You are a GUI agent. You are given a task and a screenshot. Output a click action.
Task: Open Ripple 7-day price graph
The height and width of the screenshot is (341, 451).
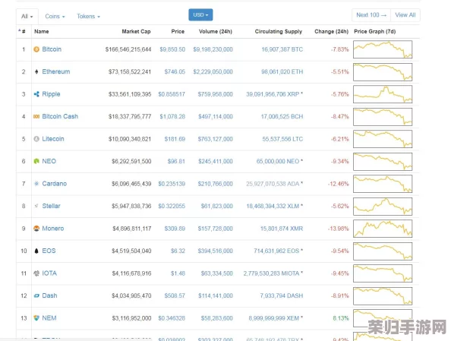click(383, 94)
